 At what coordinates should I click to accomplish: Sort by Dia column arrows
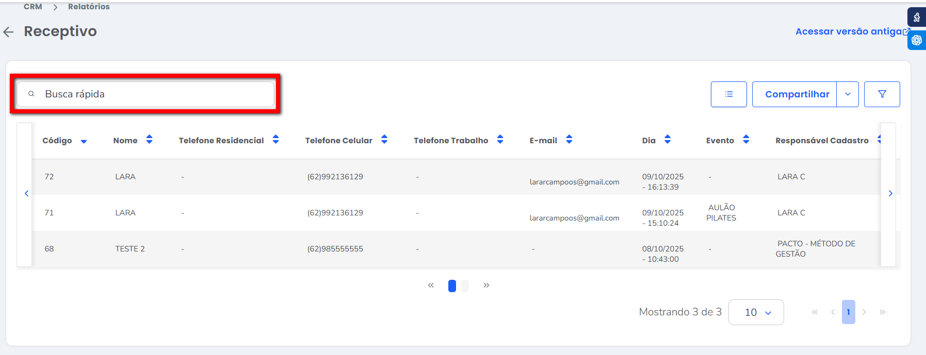(667, 140)
